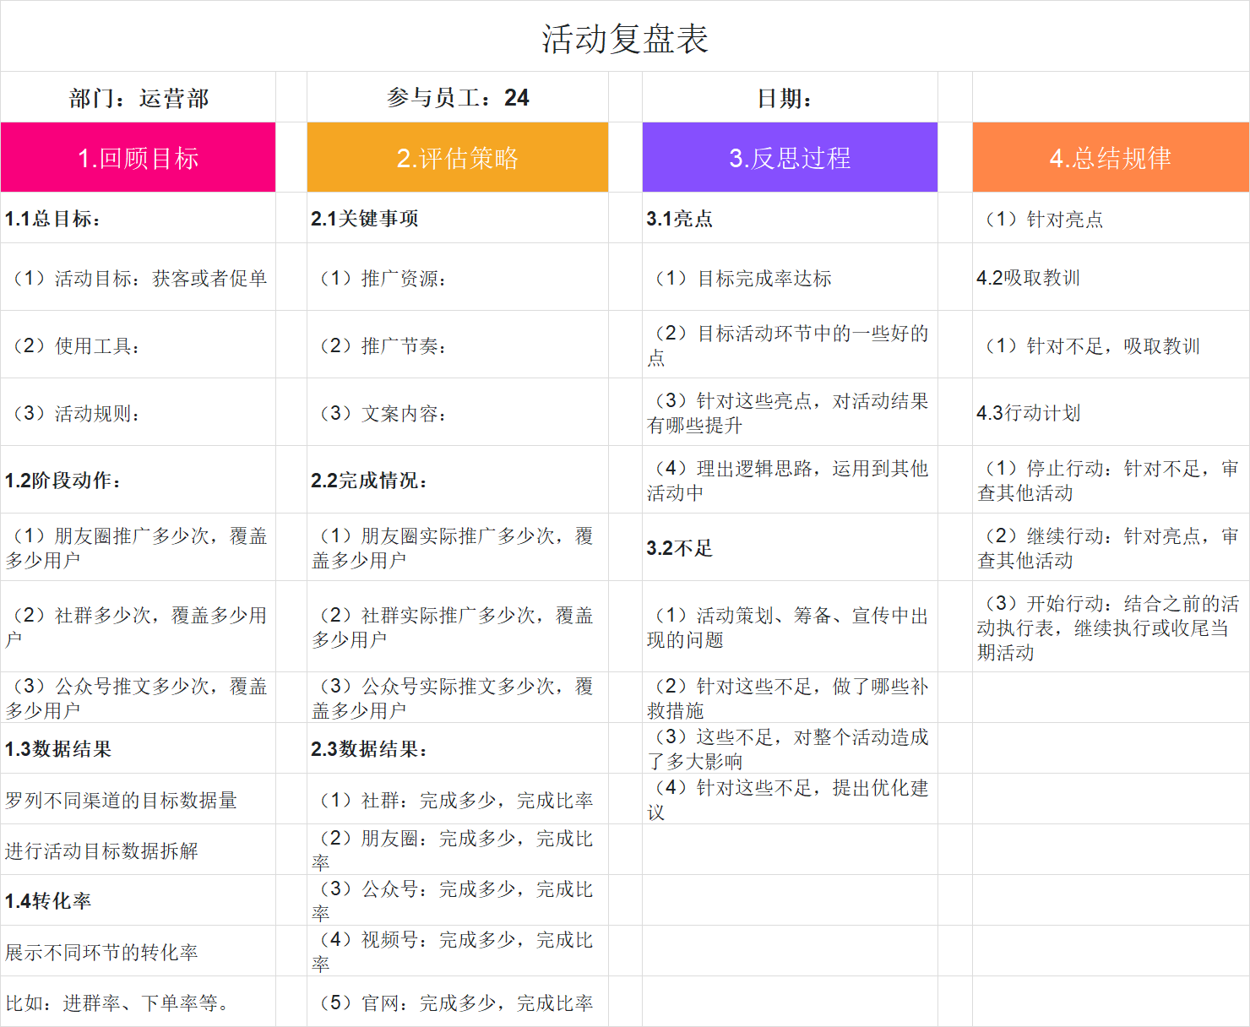Click the 目标完成率达标 cell

pyautogui.click(x=790, y=277)
